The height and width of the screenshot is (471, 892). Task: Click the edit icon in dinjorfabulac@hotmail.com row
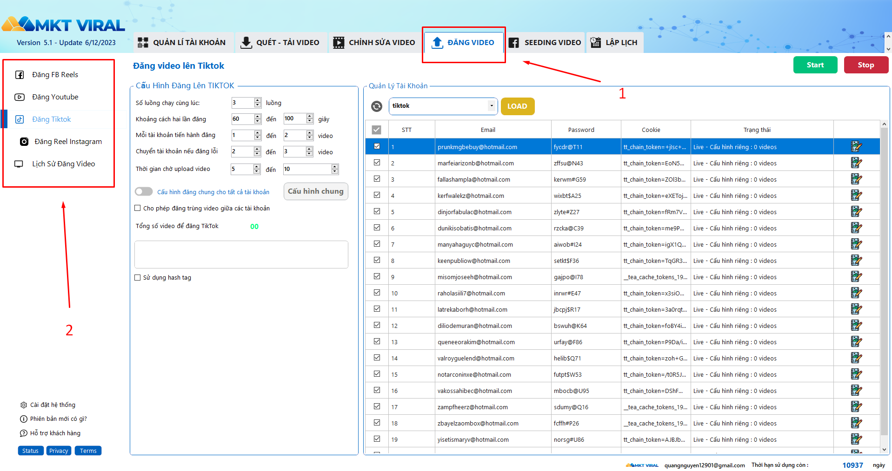pos(856,212)
